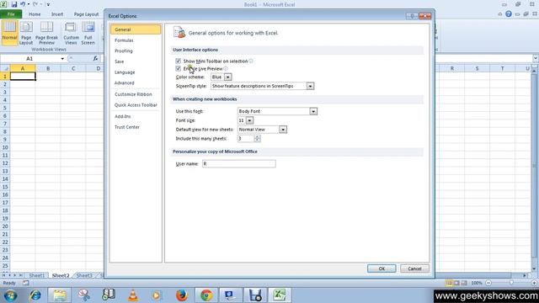The height and width of the screenshot is (303, 539).
Task: Open Default view for new sheets dropdown
Action: [x=283, y=130]
